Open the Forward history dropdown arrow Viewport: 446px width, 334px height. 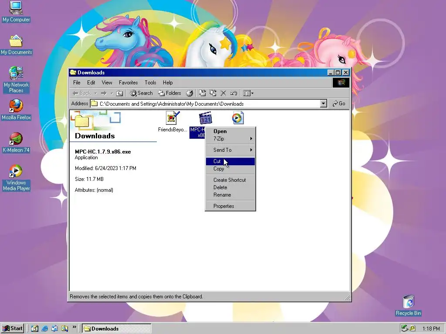(x=112, y=93)
